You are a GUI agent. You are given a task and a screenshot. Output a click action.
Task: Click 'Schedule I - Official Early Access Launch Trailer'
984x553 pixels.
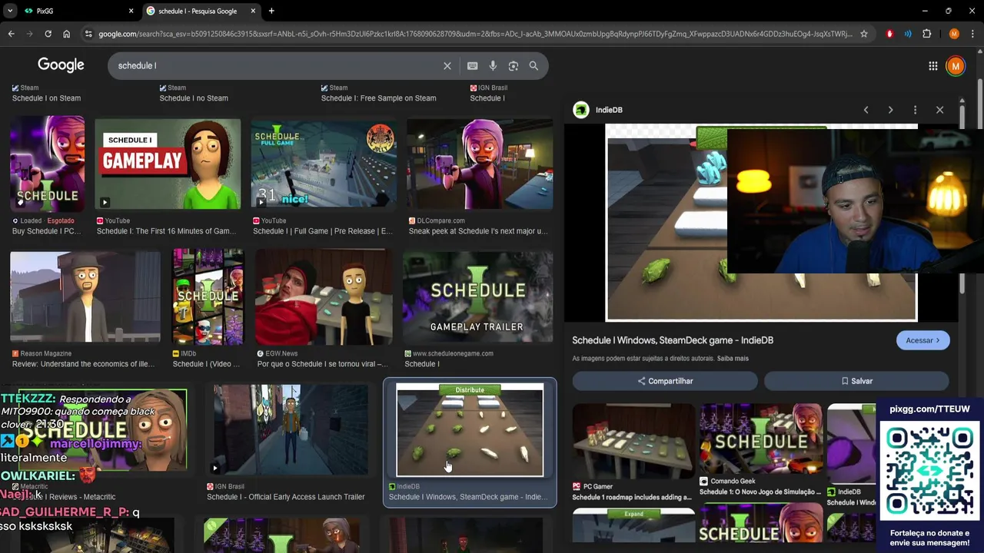click(285, 497)
